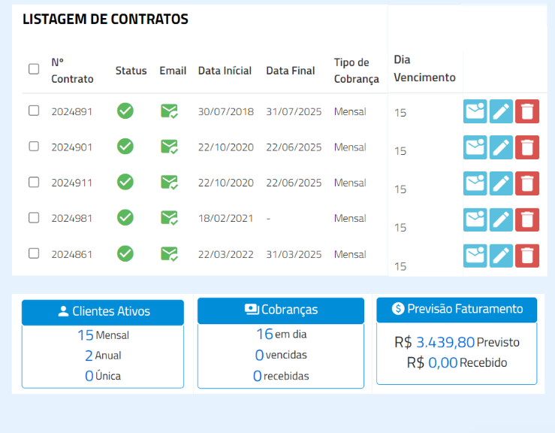Click contract number 2024911

[72, 183]
